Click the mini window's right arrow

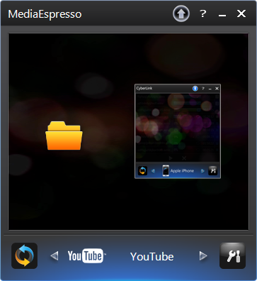202,171
